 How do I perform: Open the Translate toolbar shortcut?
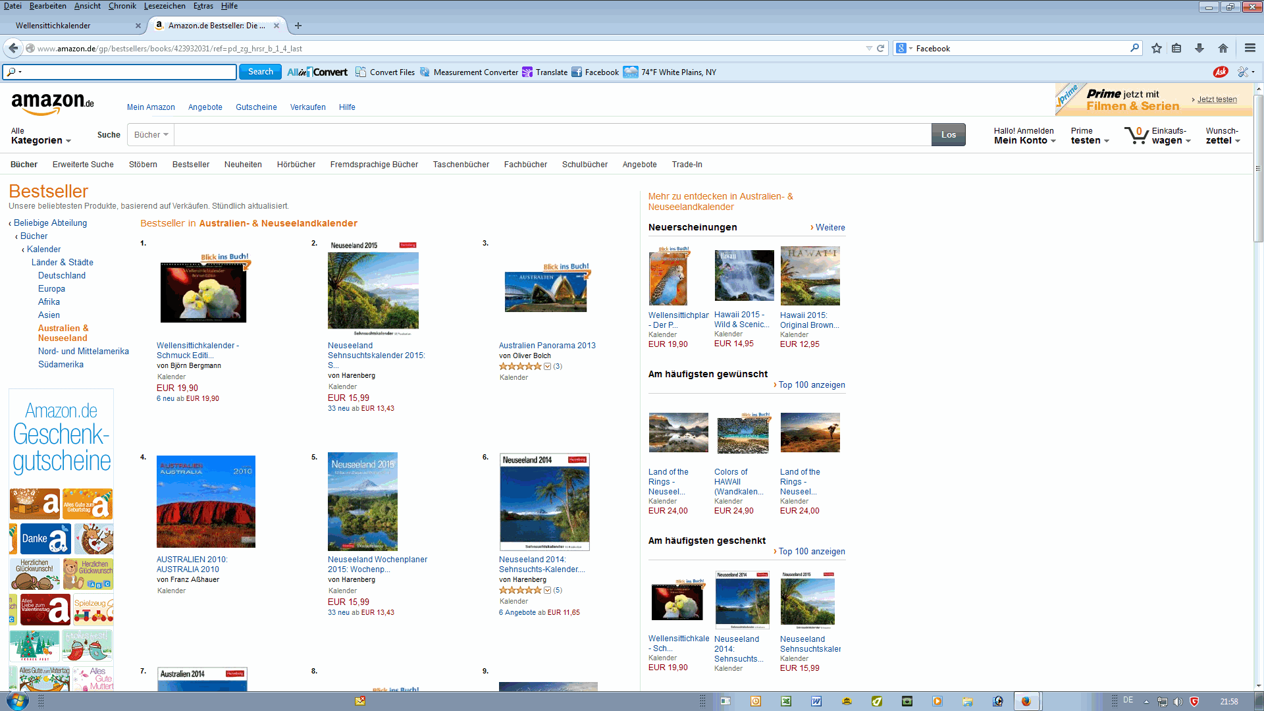coord(544,72)
